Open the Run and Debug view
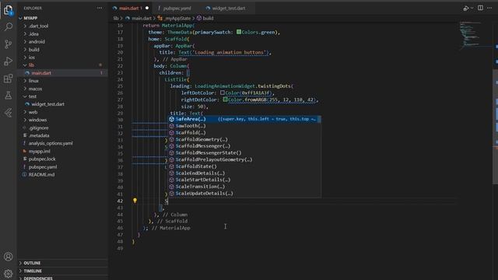Screen dimensions: 498x280 pos(9,61)
